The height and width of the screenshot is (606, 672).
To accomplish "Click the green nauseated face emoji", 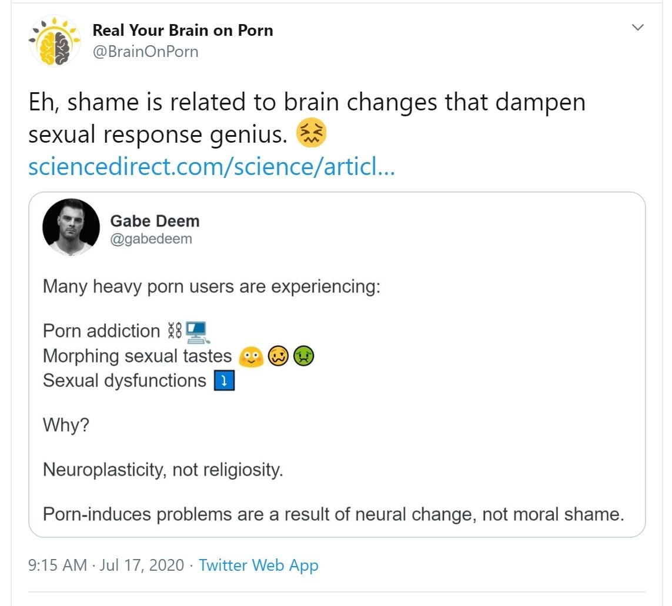I will coord(303,356).
